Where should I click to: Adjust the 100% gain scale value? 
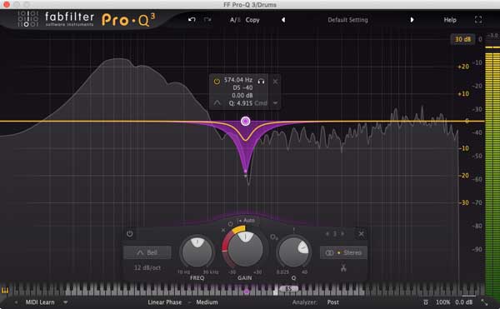[x=443, y=302]
